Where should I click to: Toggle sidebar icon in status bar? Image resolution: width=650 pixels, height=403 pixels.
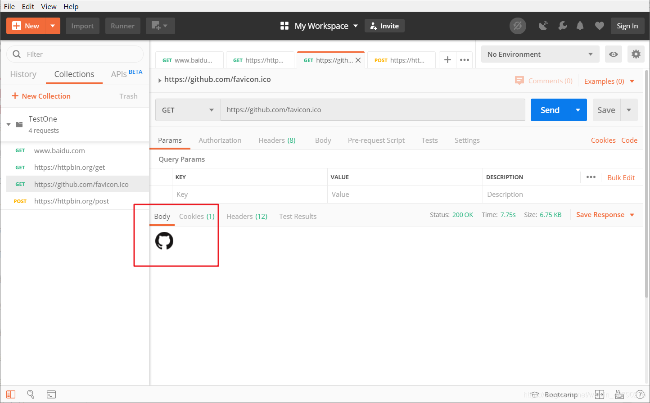tap(11, 394)
